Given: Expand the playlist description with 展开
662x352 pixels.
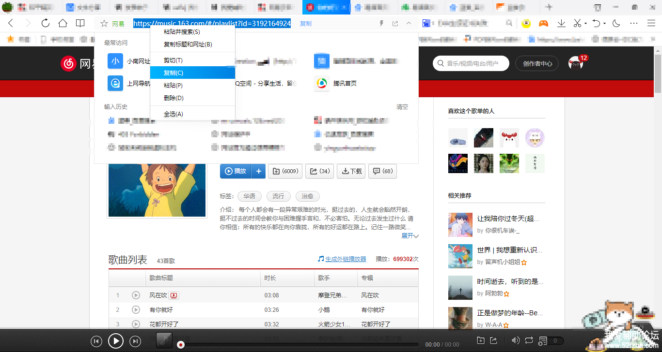Looking at the screenshot, I should (410, 236).
